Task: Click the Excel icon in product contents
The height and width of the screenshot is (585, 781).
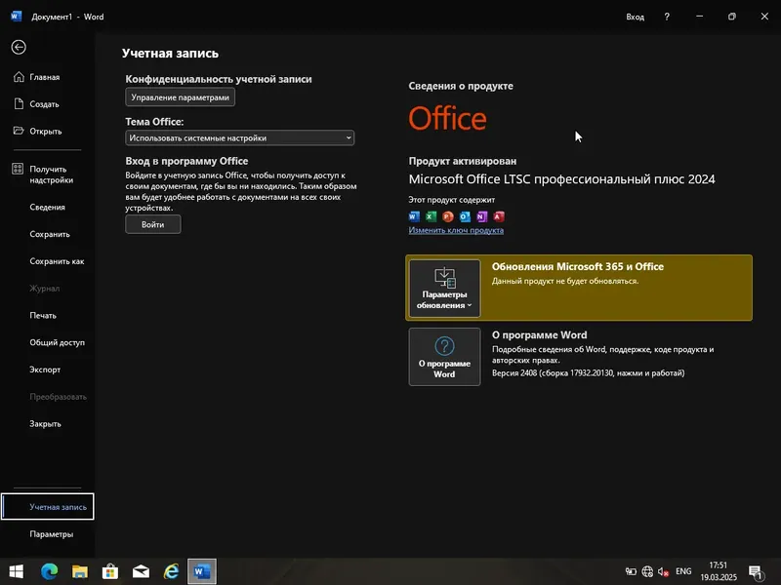Action: click(430, 215)
